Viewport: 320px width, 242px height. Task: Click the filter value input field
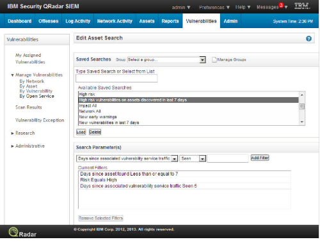(x=228, y=158)
